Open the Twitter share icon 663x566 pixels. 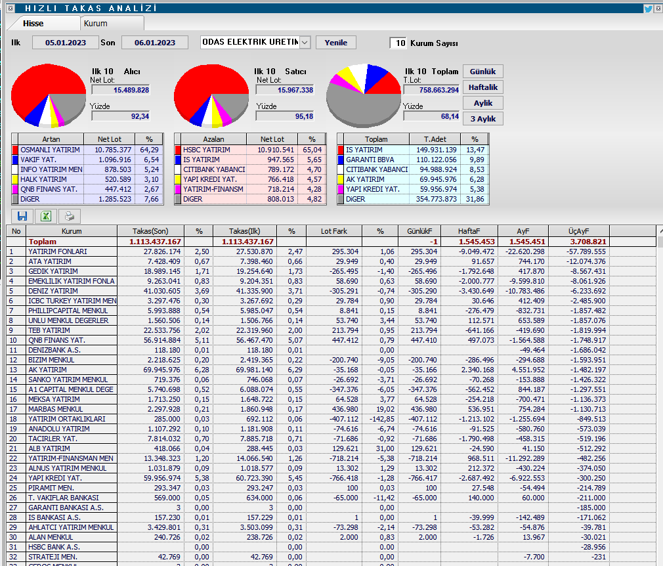point(648,8)
